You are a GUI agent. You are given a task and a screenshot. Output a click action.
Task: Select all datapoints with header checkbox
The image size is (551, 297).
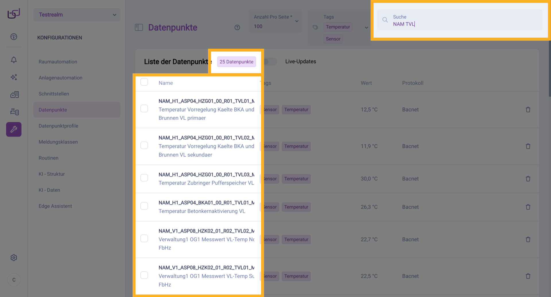[x=144, y=82]
